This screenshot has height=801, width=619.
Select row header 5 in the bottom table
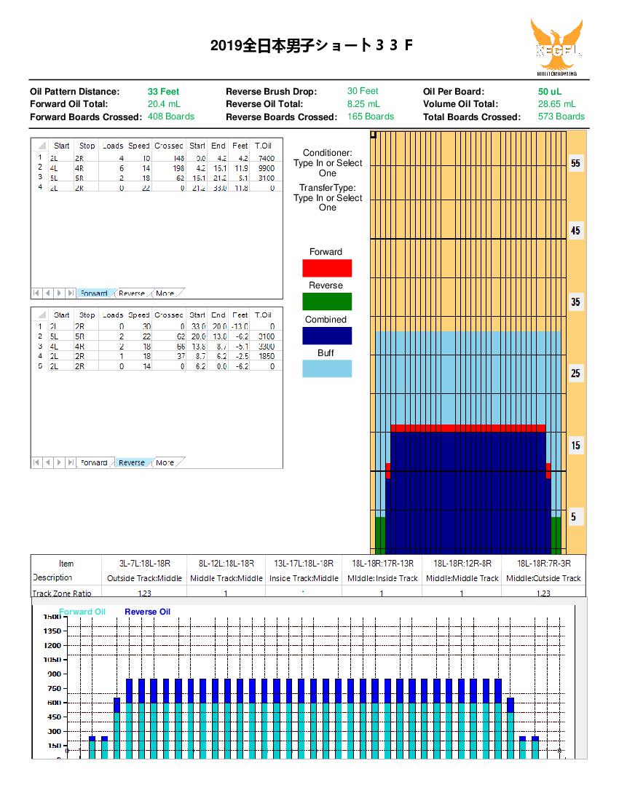[x=40, y=366]
